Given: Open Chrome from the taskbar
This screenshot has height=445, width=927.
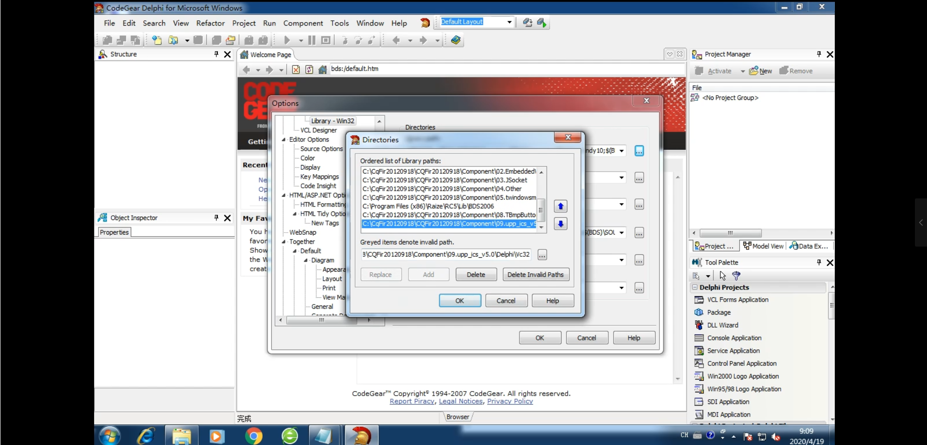Looking at the screenshot, I should click(253, 436).
